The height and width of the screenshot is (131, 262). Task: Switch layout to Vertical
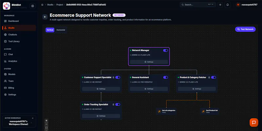point(50,30)
